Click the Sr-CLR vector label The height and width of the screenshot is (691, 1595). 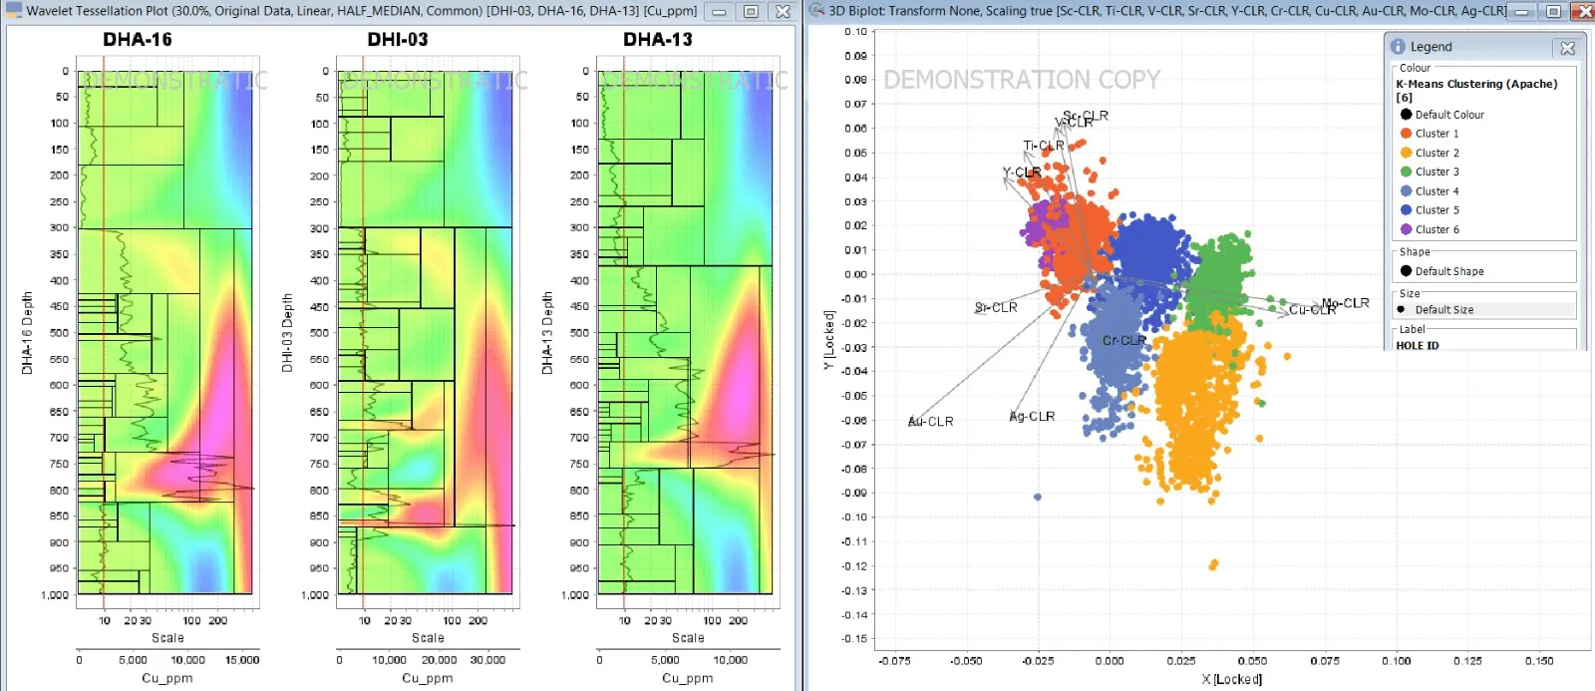tap(996, 307)
